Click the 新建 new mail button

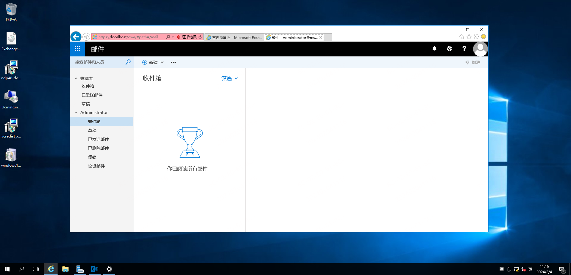click(150, 62)
